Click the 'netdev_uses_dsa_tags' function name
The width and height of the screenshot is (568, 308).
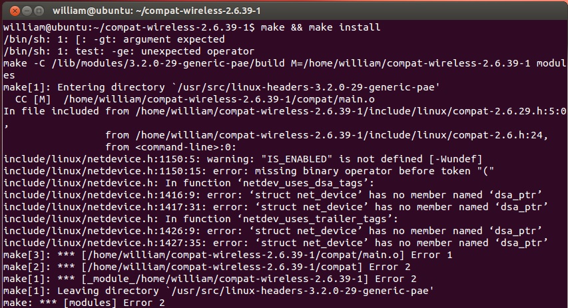[x=303, y=183]
